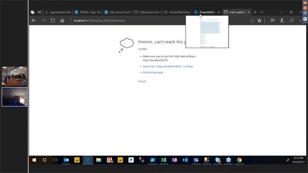The height and width of the screenshot is (173, 308).
Task: Switch to the PowerShell Virtu tab
Action: (178, 12)
